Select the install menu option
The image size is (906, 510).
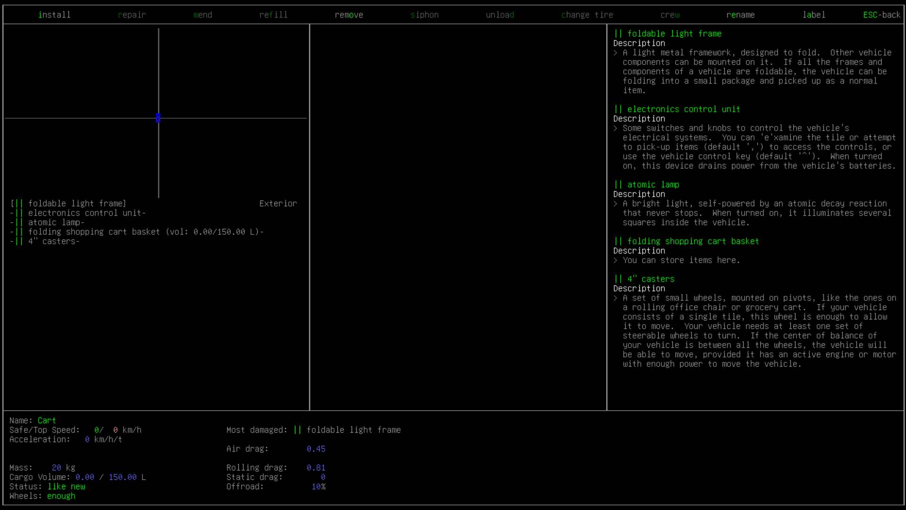coord(54,15)
